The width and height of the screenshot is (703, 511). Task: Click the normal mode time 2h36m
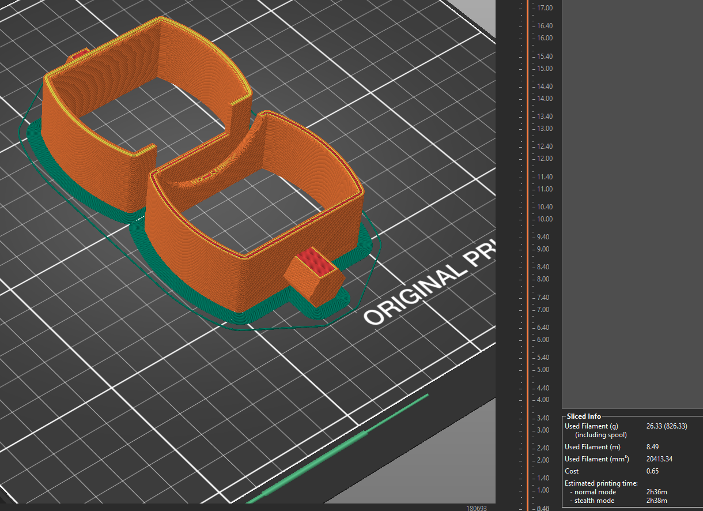point(657,492)
